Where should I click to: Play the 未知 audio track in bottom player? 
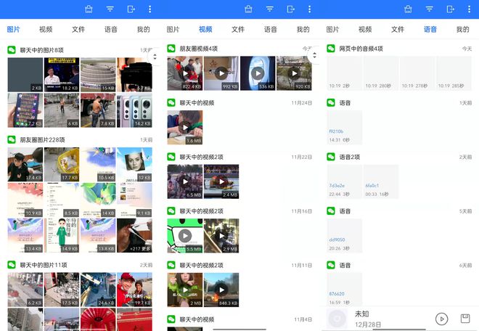click(x=441, y=319)
